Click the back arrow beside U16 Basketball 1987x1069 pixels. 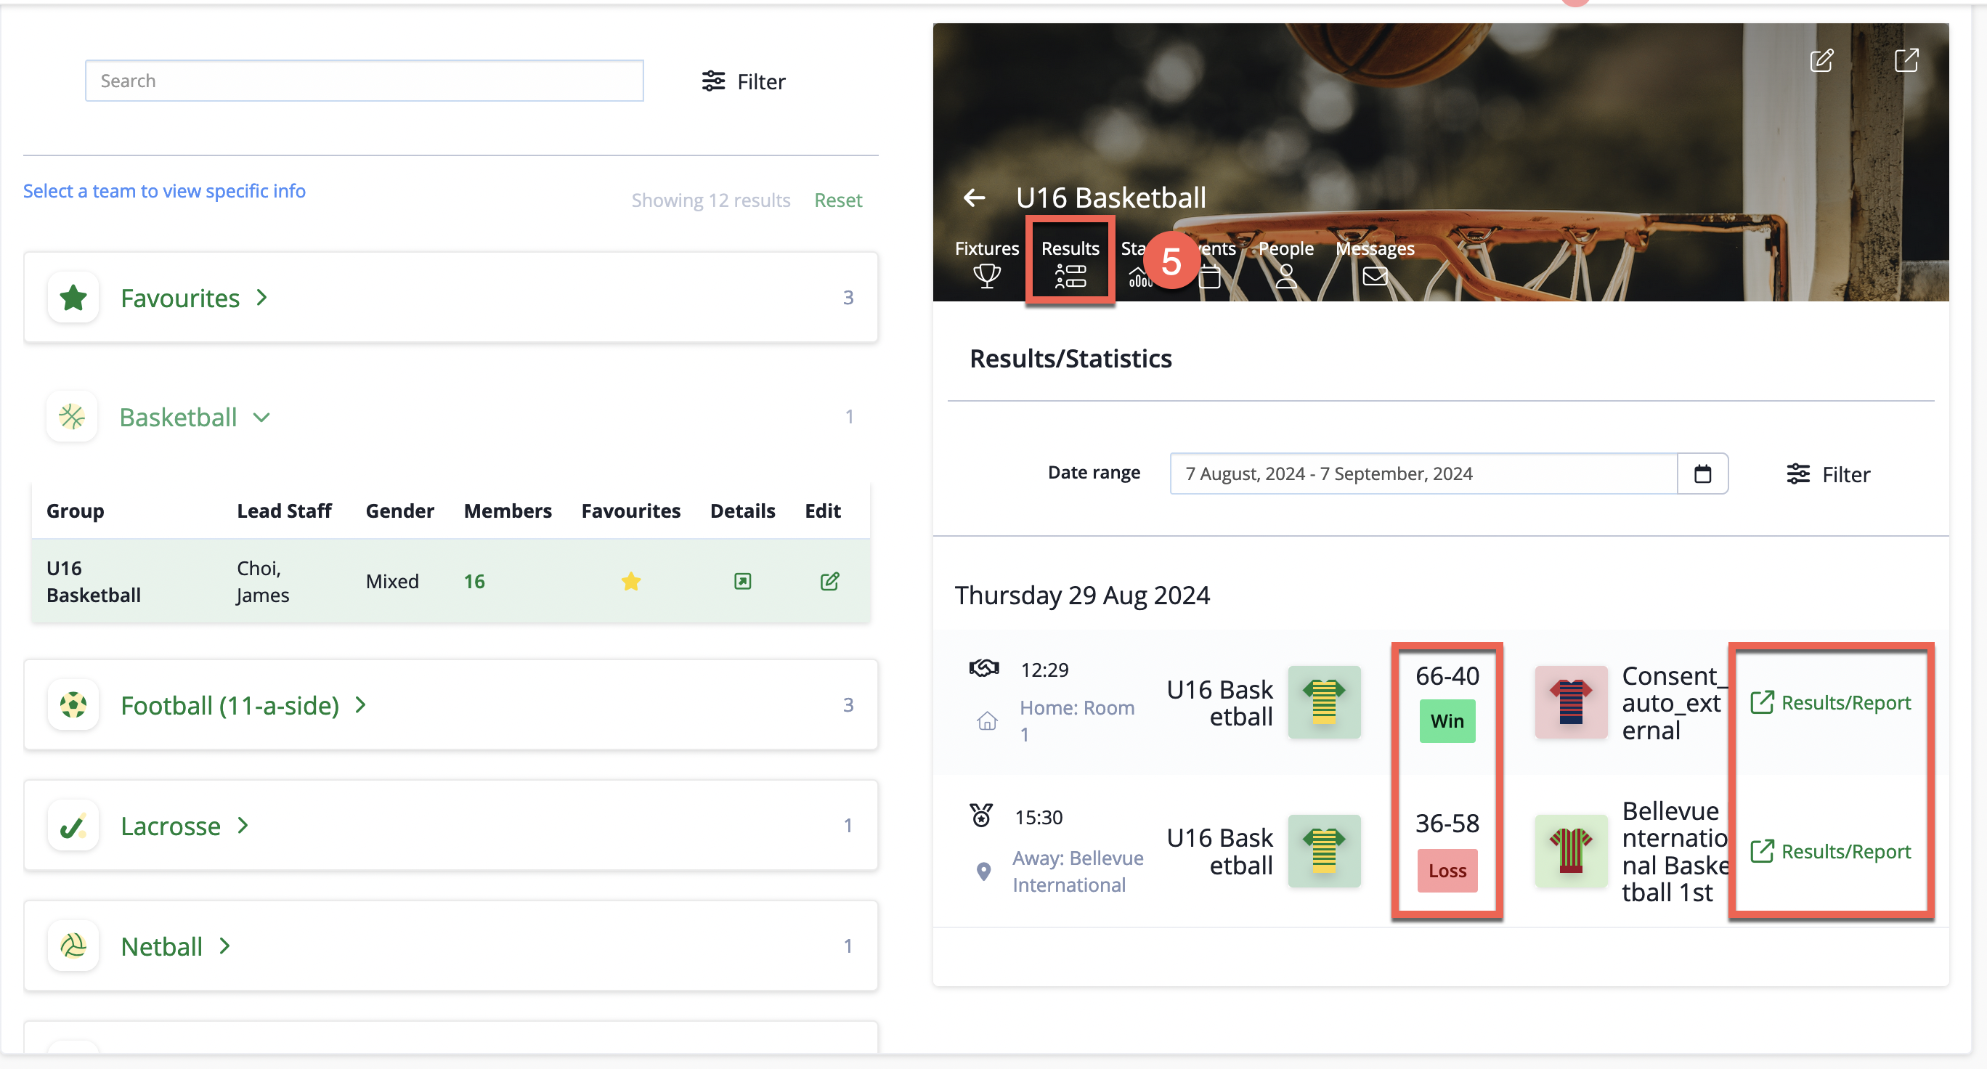click(x=974, y=198)
